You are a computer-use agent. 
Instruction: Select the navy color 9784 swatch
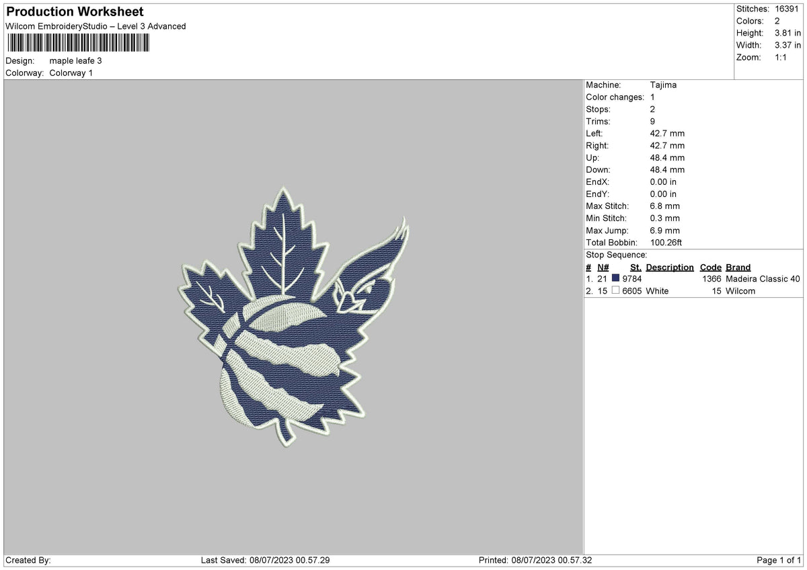pyautogui.click(x=616, y=278)
